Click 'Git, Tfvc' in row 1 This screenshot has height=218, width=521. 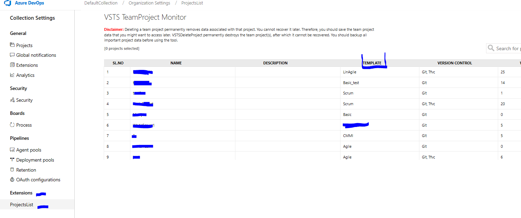click(428, 72)
